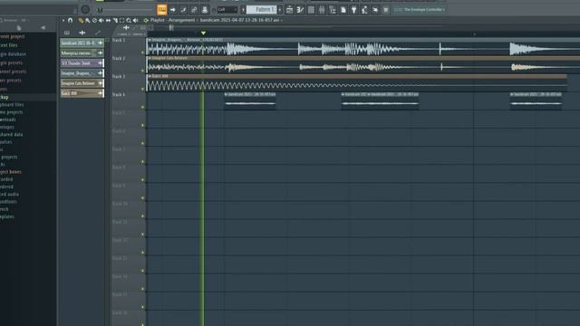Click the round knob in top-left toolbar
Viewport: 580px width, 326px height.
point(85,10)
